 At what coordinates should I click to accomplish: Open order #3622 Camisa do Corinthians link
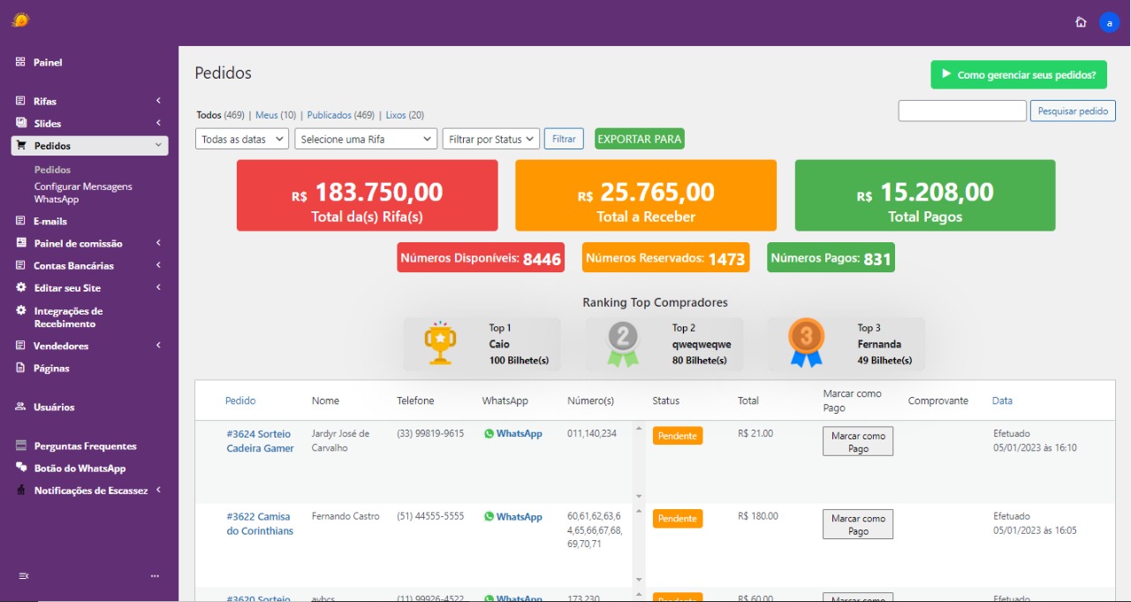(260, 523)
